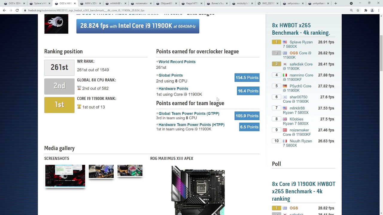Click the site lock icon
The image size is (383, 215).
click(25, 10)
